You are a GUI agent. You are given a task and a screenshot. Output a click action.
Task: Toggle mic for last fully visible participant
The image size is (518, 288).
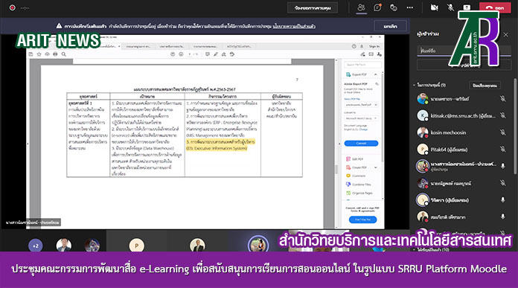(502, 217)
